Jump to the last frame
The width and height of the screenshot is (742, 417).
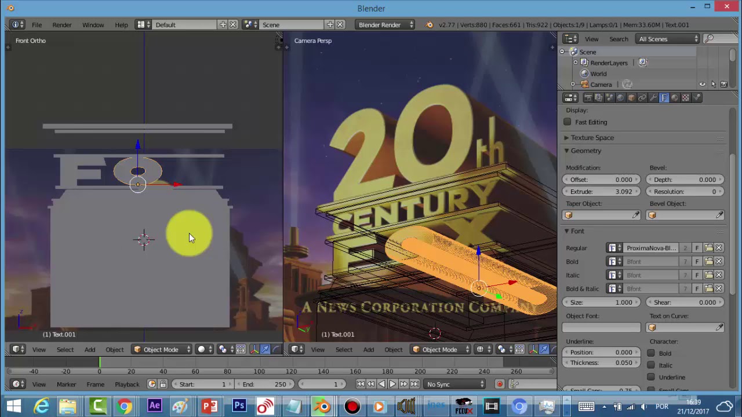point(414,384)
